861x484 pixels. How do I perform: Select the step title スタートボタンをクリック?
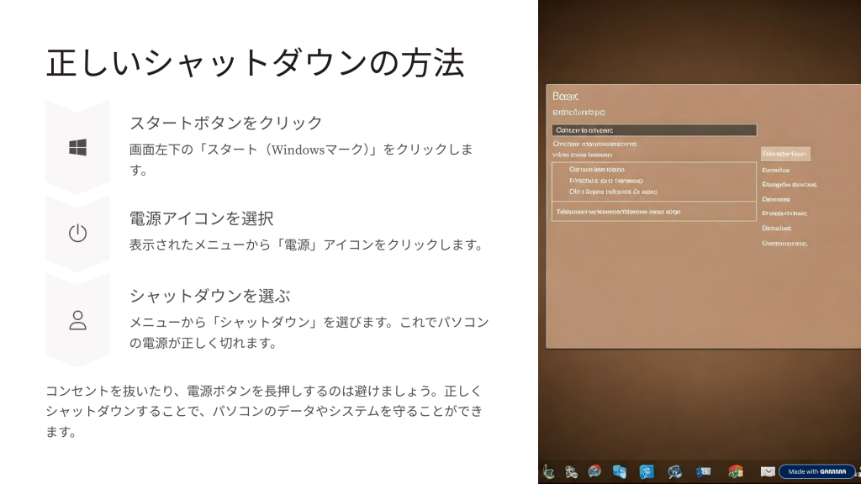tap(226, 123)
